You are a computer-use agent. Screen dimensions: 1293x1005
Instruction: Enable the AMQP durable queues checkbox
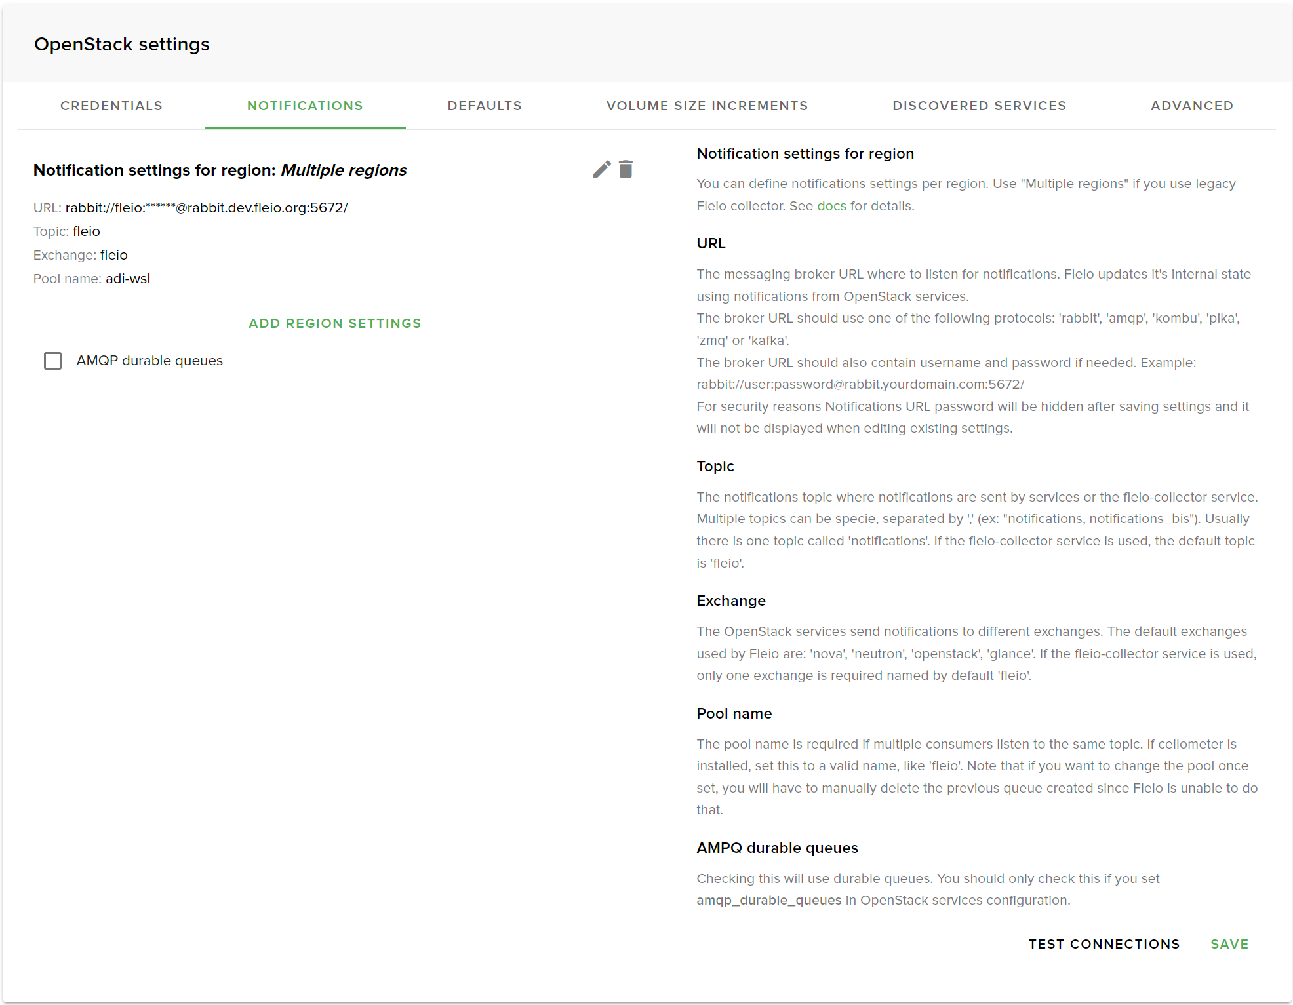(52, 361)
